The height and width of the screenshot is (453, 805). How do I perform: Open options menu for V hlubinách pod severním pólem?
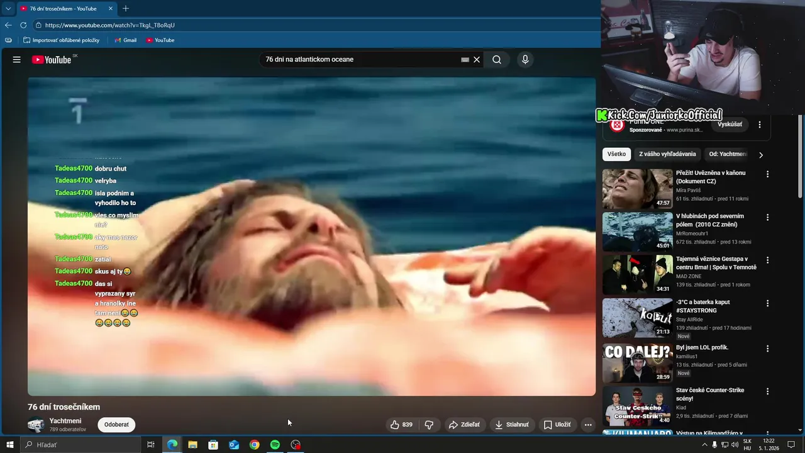tap(767, 217)
